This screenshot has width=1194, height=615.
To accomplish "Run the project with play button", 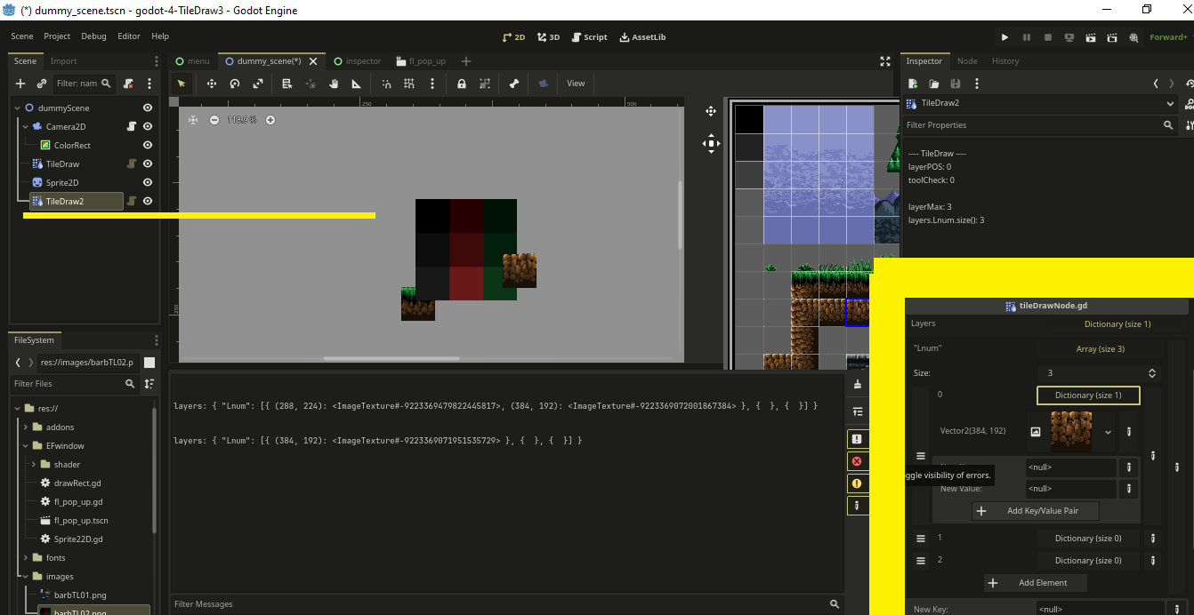I will click(1004, 37).
